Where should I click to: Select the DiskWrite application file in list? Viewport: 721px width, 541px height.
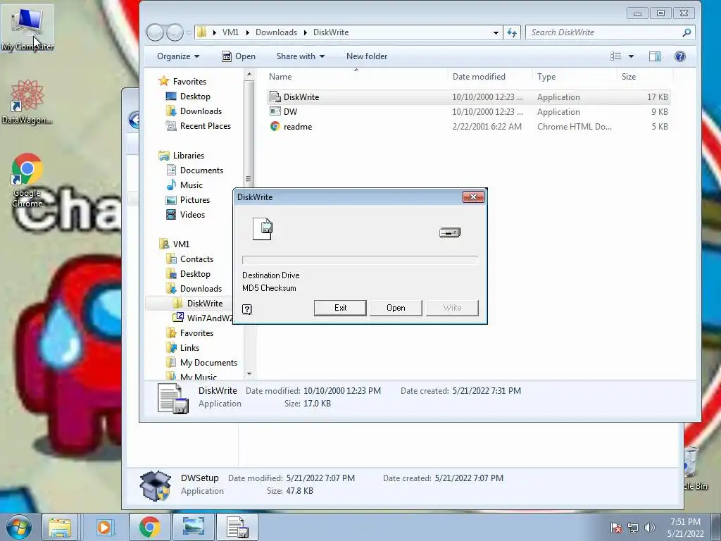(468, 97)
